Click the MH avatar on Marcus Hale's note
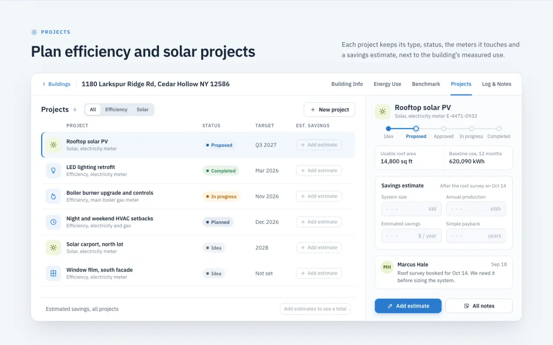 pos(387,267)
